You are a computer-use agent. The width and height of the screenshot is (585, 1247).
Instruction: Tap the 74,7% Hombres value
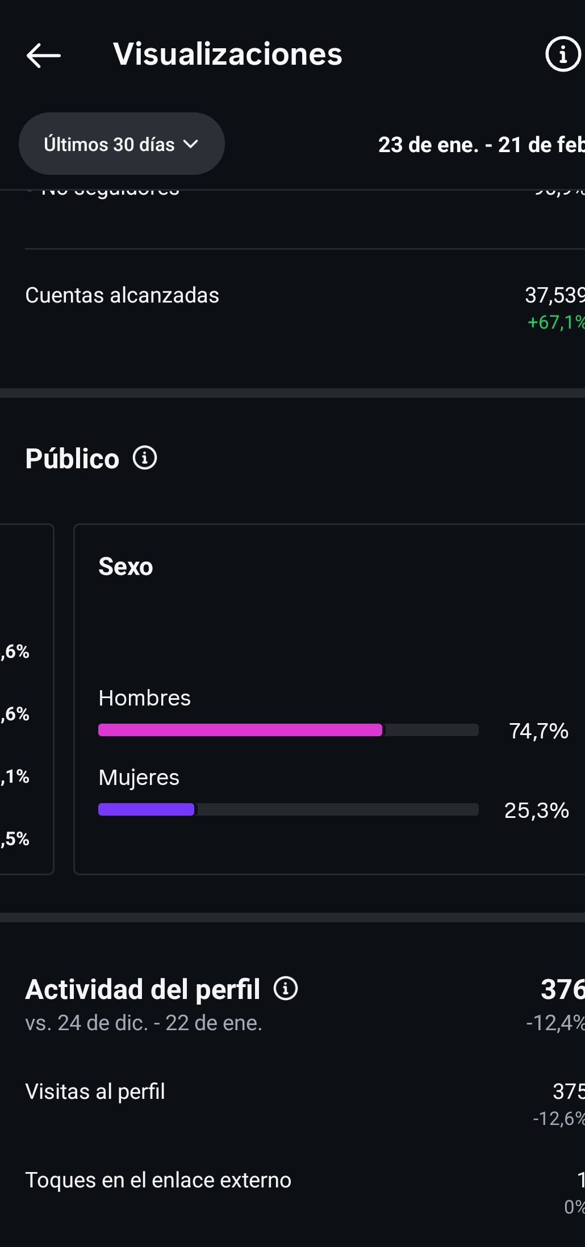click(x=538, y=731)
